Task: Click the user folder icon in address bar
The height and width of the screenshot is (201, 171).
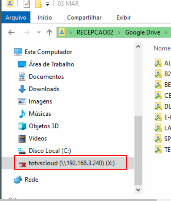Action: coord(62,32)
